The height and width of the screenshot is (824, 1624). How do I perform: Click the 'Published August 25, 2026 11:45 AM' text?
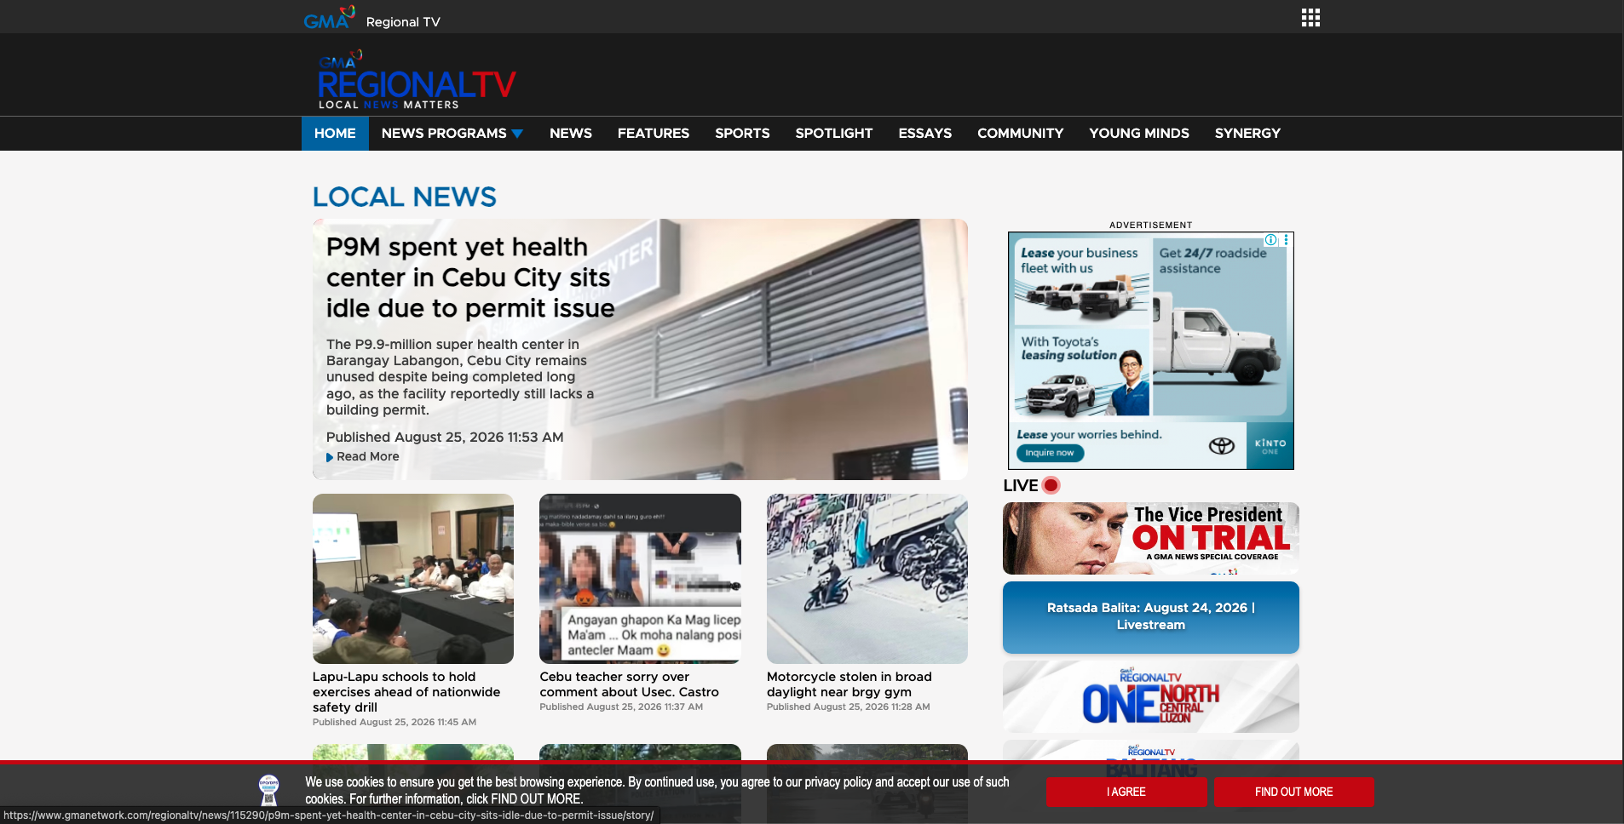pyautogui.click(x=394, y=722)
